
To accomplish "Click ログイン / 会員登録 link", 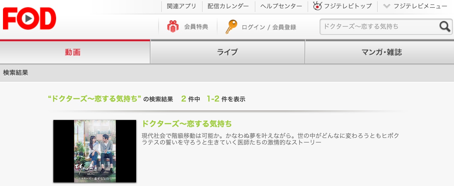I will pyautogui.click(x=269, y=27).
